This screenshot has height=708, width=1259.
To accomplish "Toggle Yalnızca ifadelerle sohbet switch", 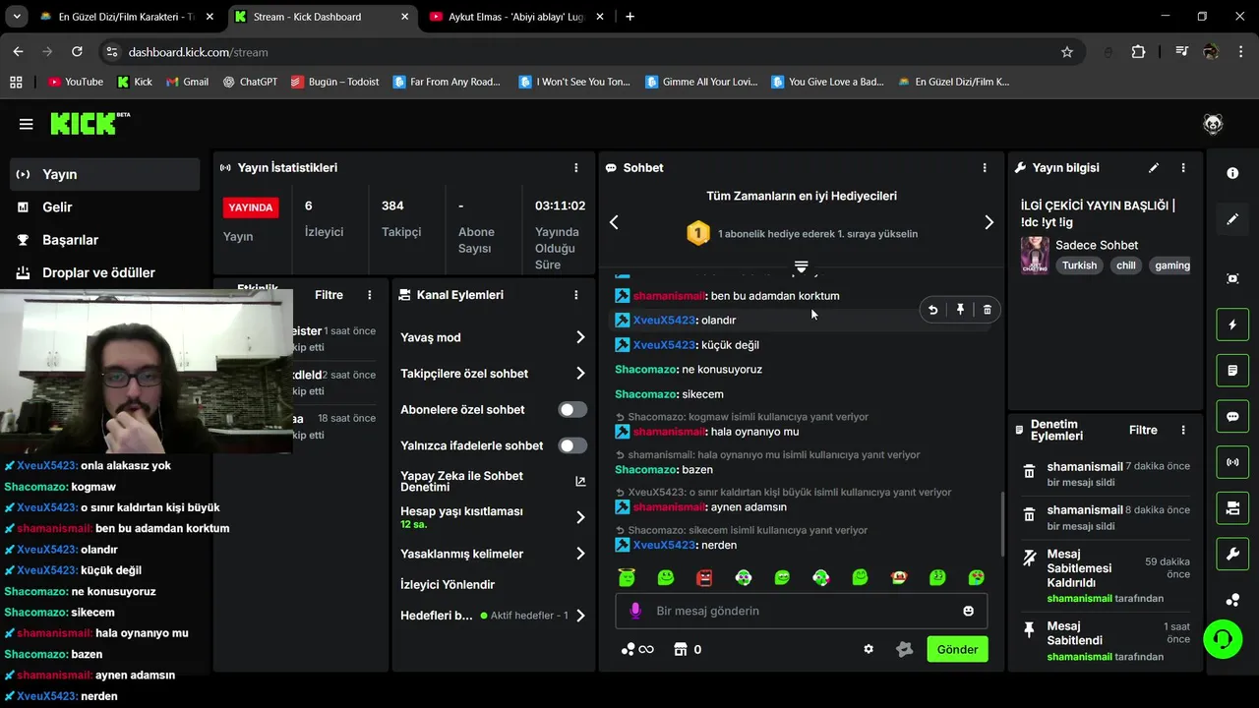I will coord(572,445).
